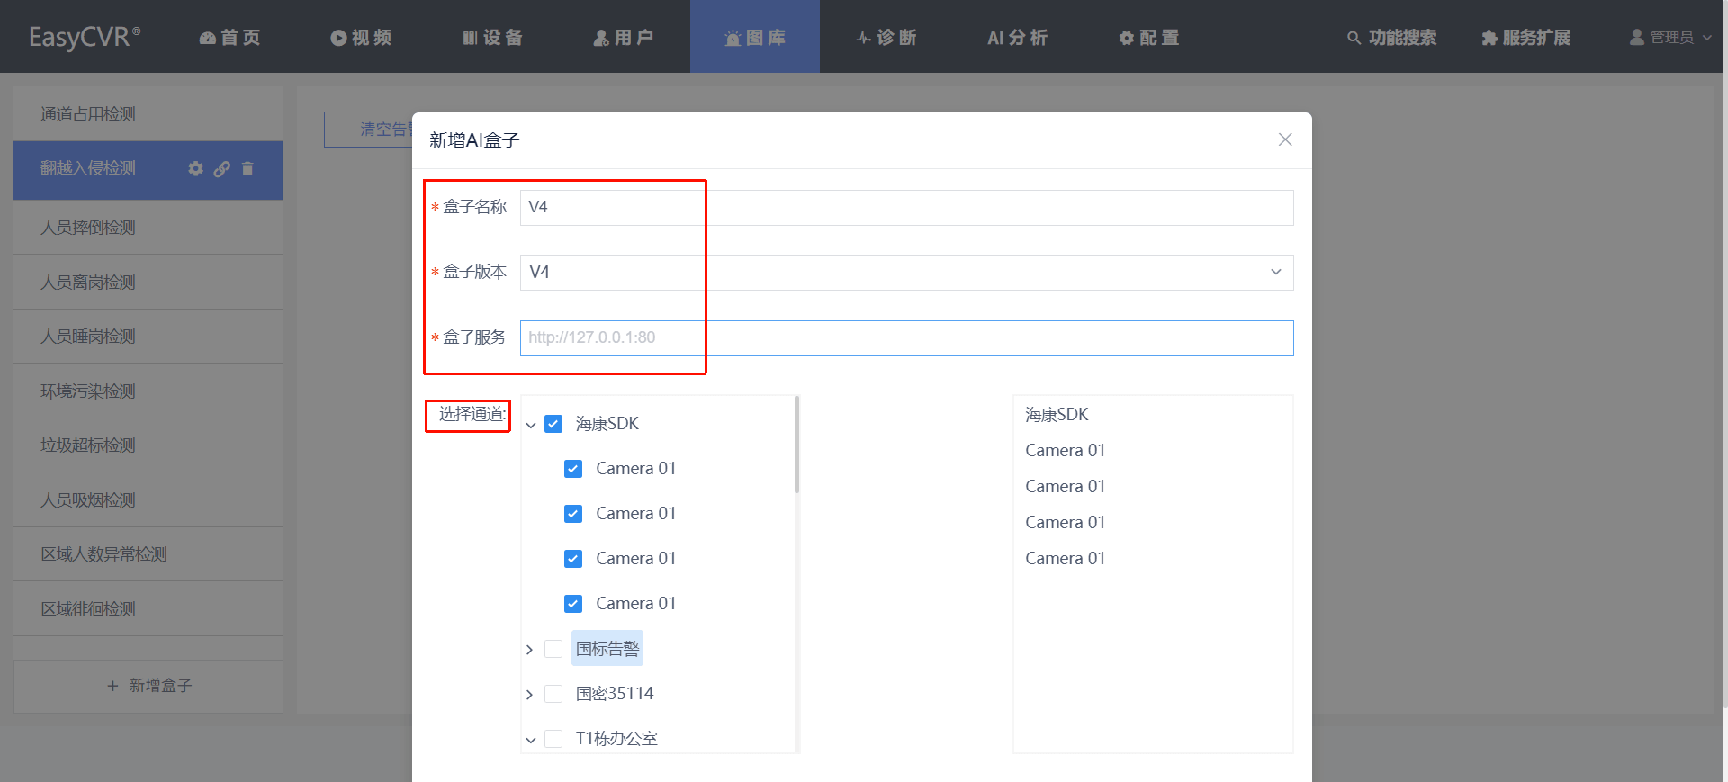The width and height of the screenshot is (1728, 782).
Task: Click the trash delete icon beside 翻越入侵检测
Action: point(247,168)
